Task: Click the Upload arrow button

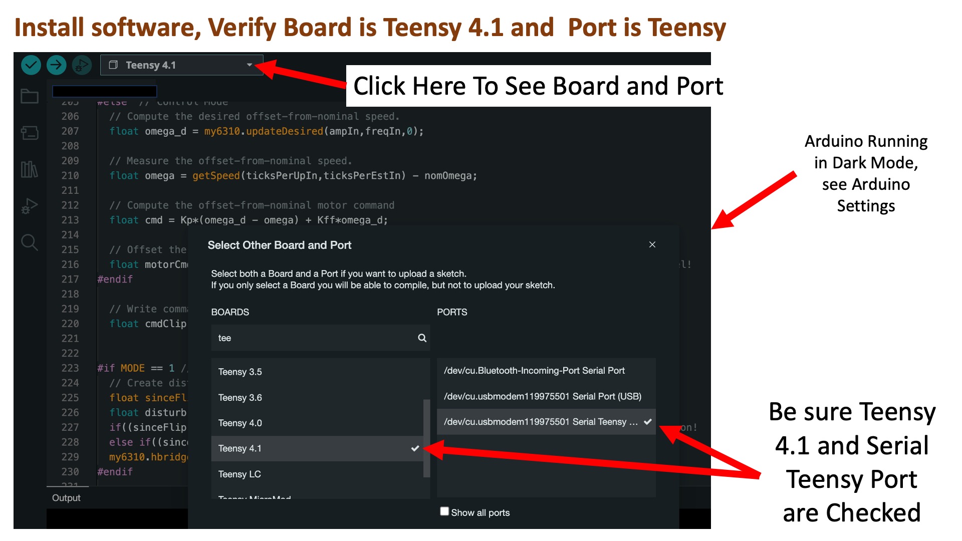Action: tap(56, 65)
